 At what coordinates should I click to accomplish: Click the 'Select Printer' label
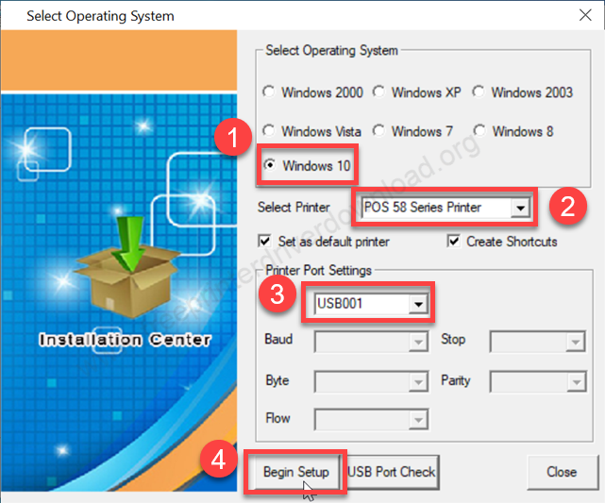coord(294,207)
